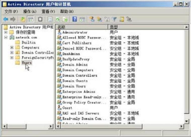Select the Domain Users group
The height and width of the screenshot is (137, 191).
(74, 86)
